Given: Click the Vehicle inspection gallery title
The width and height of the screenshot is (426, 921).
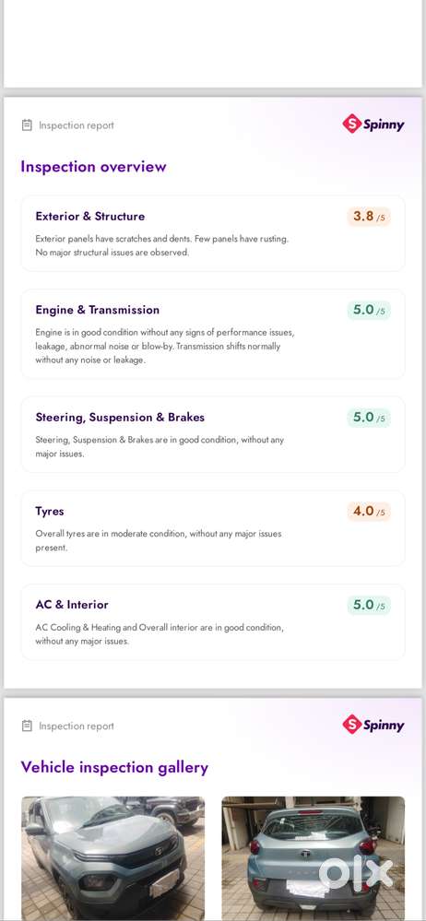Looking at the screenshot, I should coord(114,767).
